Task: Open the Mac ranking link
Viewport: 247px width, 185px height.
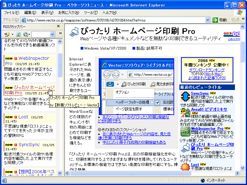Action: point(218,74)
